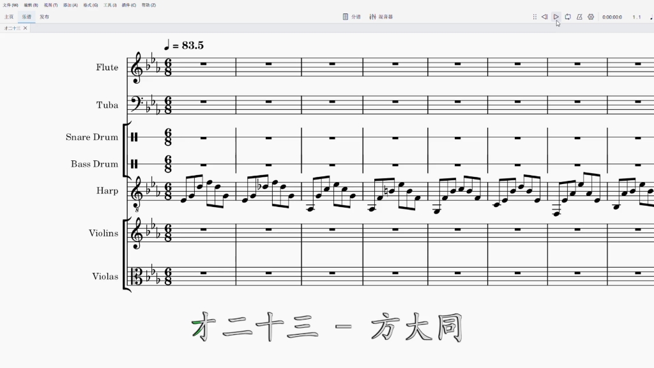Start playback with the Play button
This screenshot has width=654, height=368.
(556, 17)
